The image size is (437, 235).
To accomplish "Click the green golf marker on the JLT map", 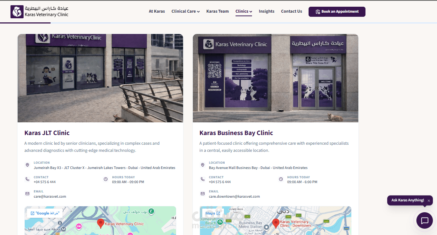I will 151,211.
